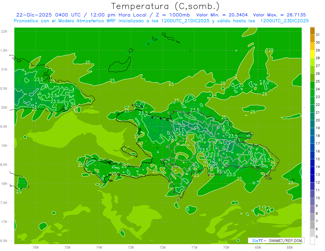This screenshot has width=325, height=251.
Task: Click the "71W" longitude axis label
Action: pos(194,247)
